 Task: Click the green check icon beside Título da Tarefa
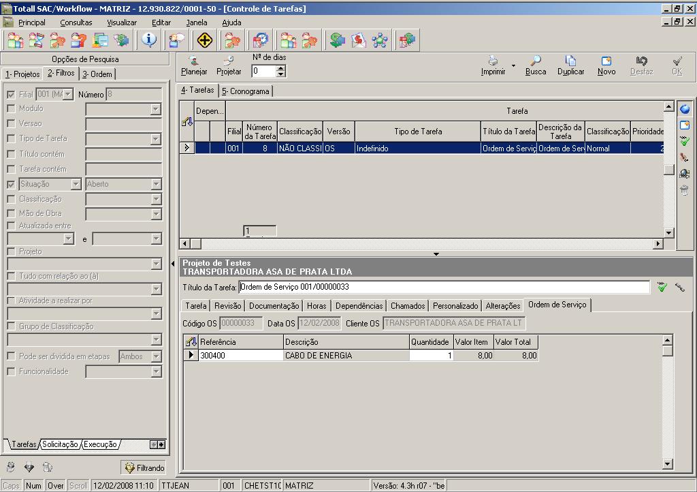coord(662,288)
